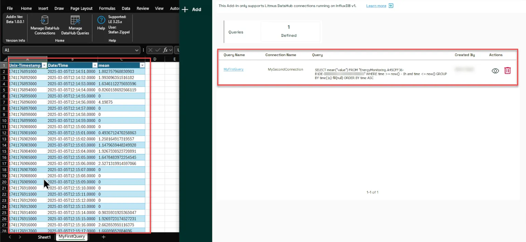The image size is (526, 242).
Task: Open Manage DataHub Queries in the ribbon
Action: click(75, 25)
